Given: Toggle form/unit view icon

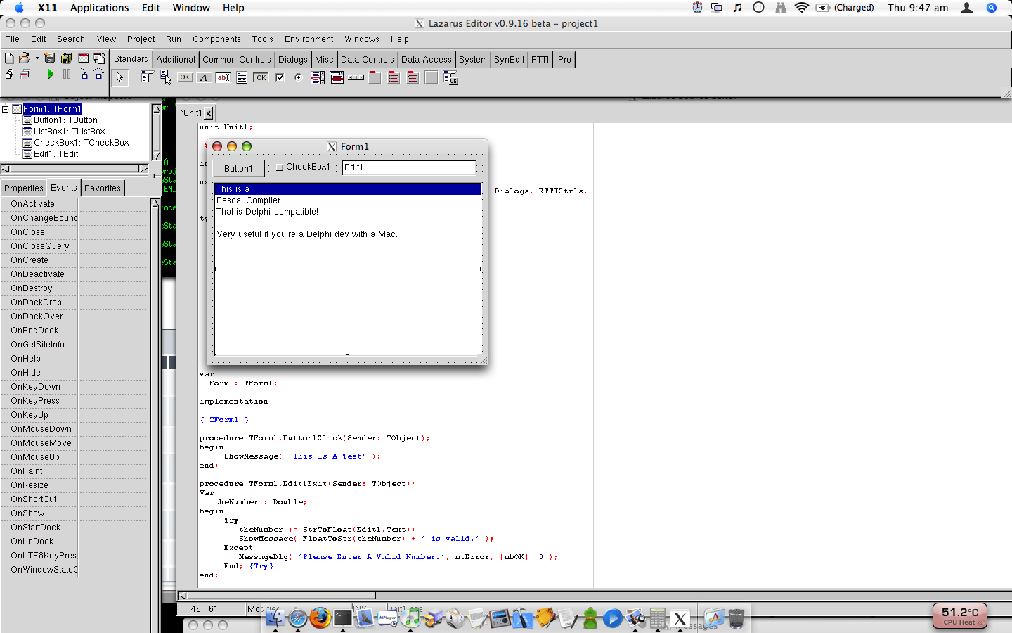Looking at the screenshot, I should click(99, 58).
